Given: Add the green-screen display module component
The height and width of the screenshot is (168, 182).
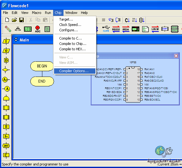Looking at the screenshot, I should point(136,29).
